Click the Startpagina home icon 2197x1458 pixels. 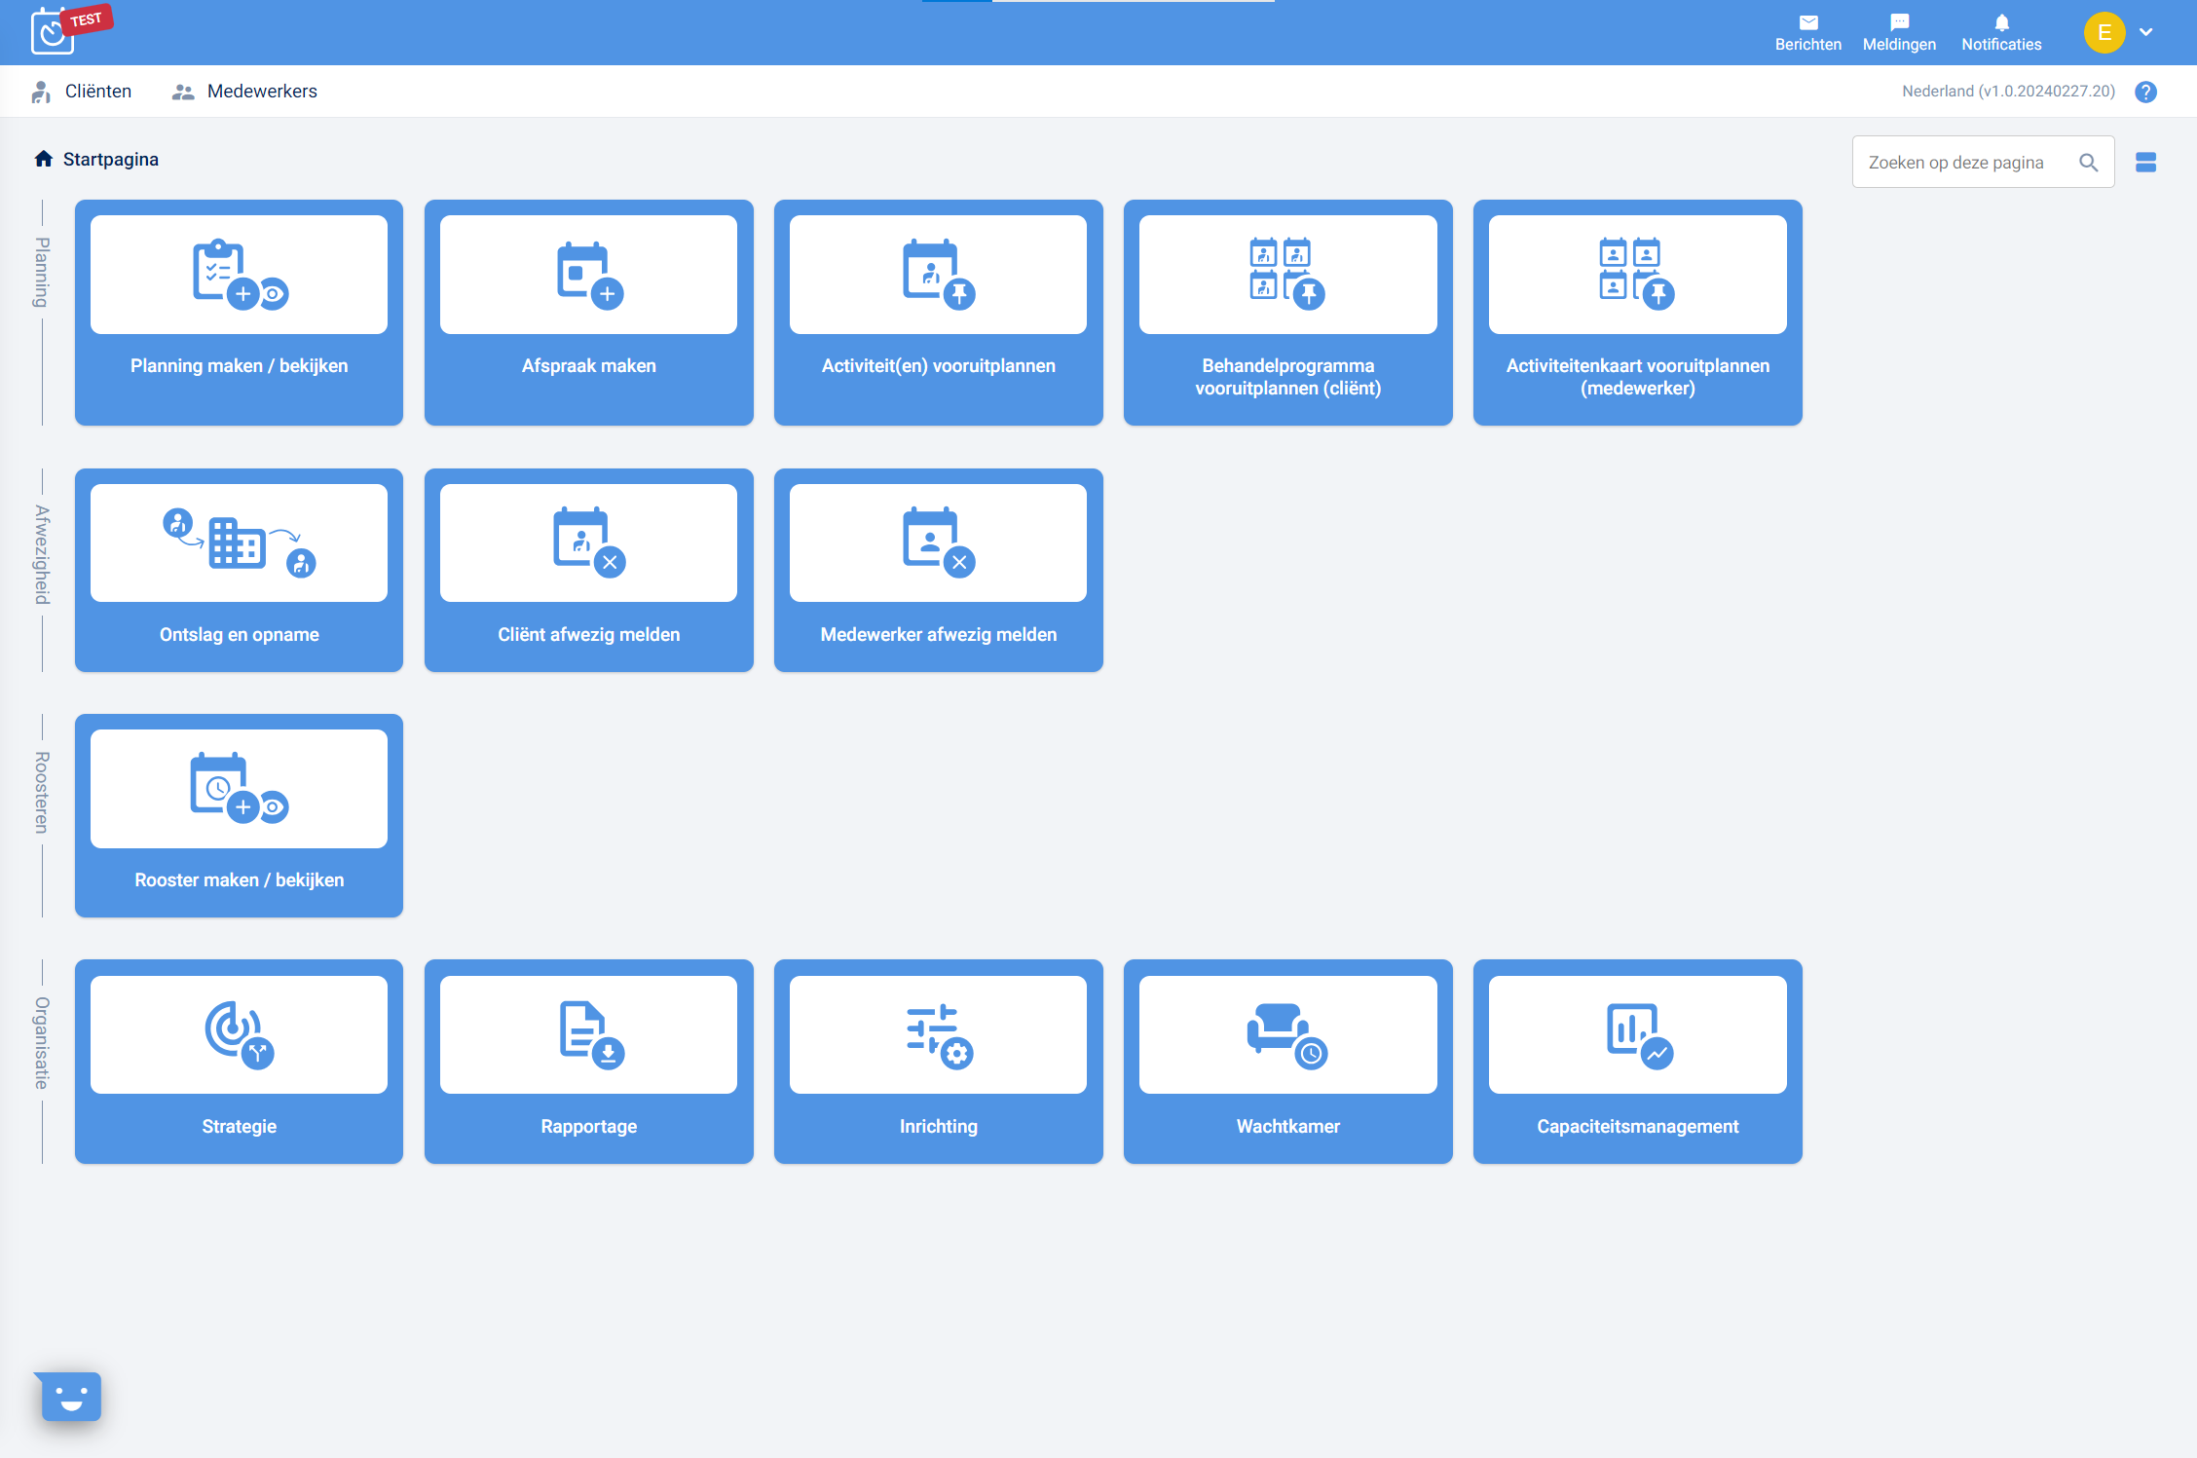pyautogui.click(x=43, y=159)
